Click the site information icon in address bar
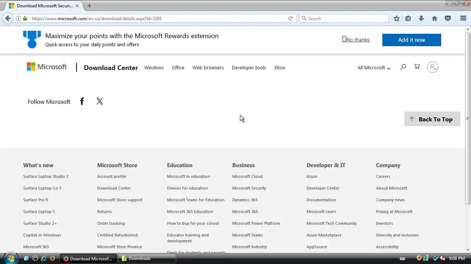Viewport: 471px width, 264px height. [x=18, y=18]
